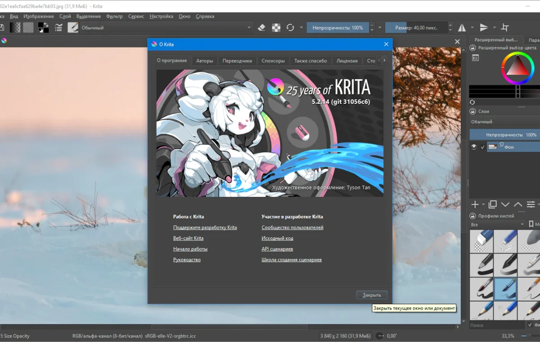Image resolution: width=540 pixels, height=342 pixels.
Task: Open the Веб-сайт Krita link
Action: pos(188,238)
